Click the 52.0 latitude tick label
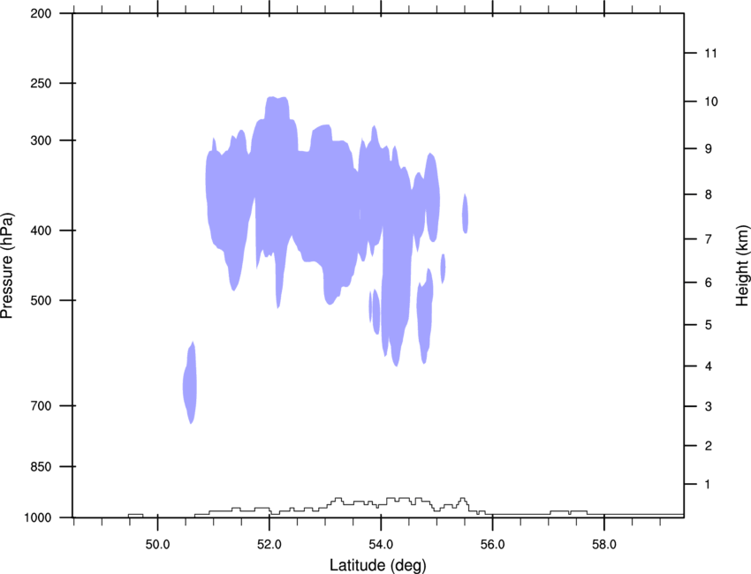The width and height of the screenshot is (751, 574). point(269,545)
